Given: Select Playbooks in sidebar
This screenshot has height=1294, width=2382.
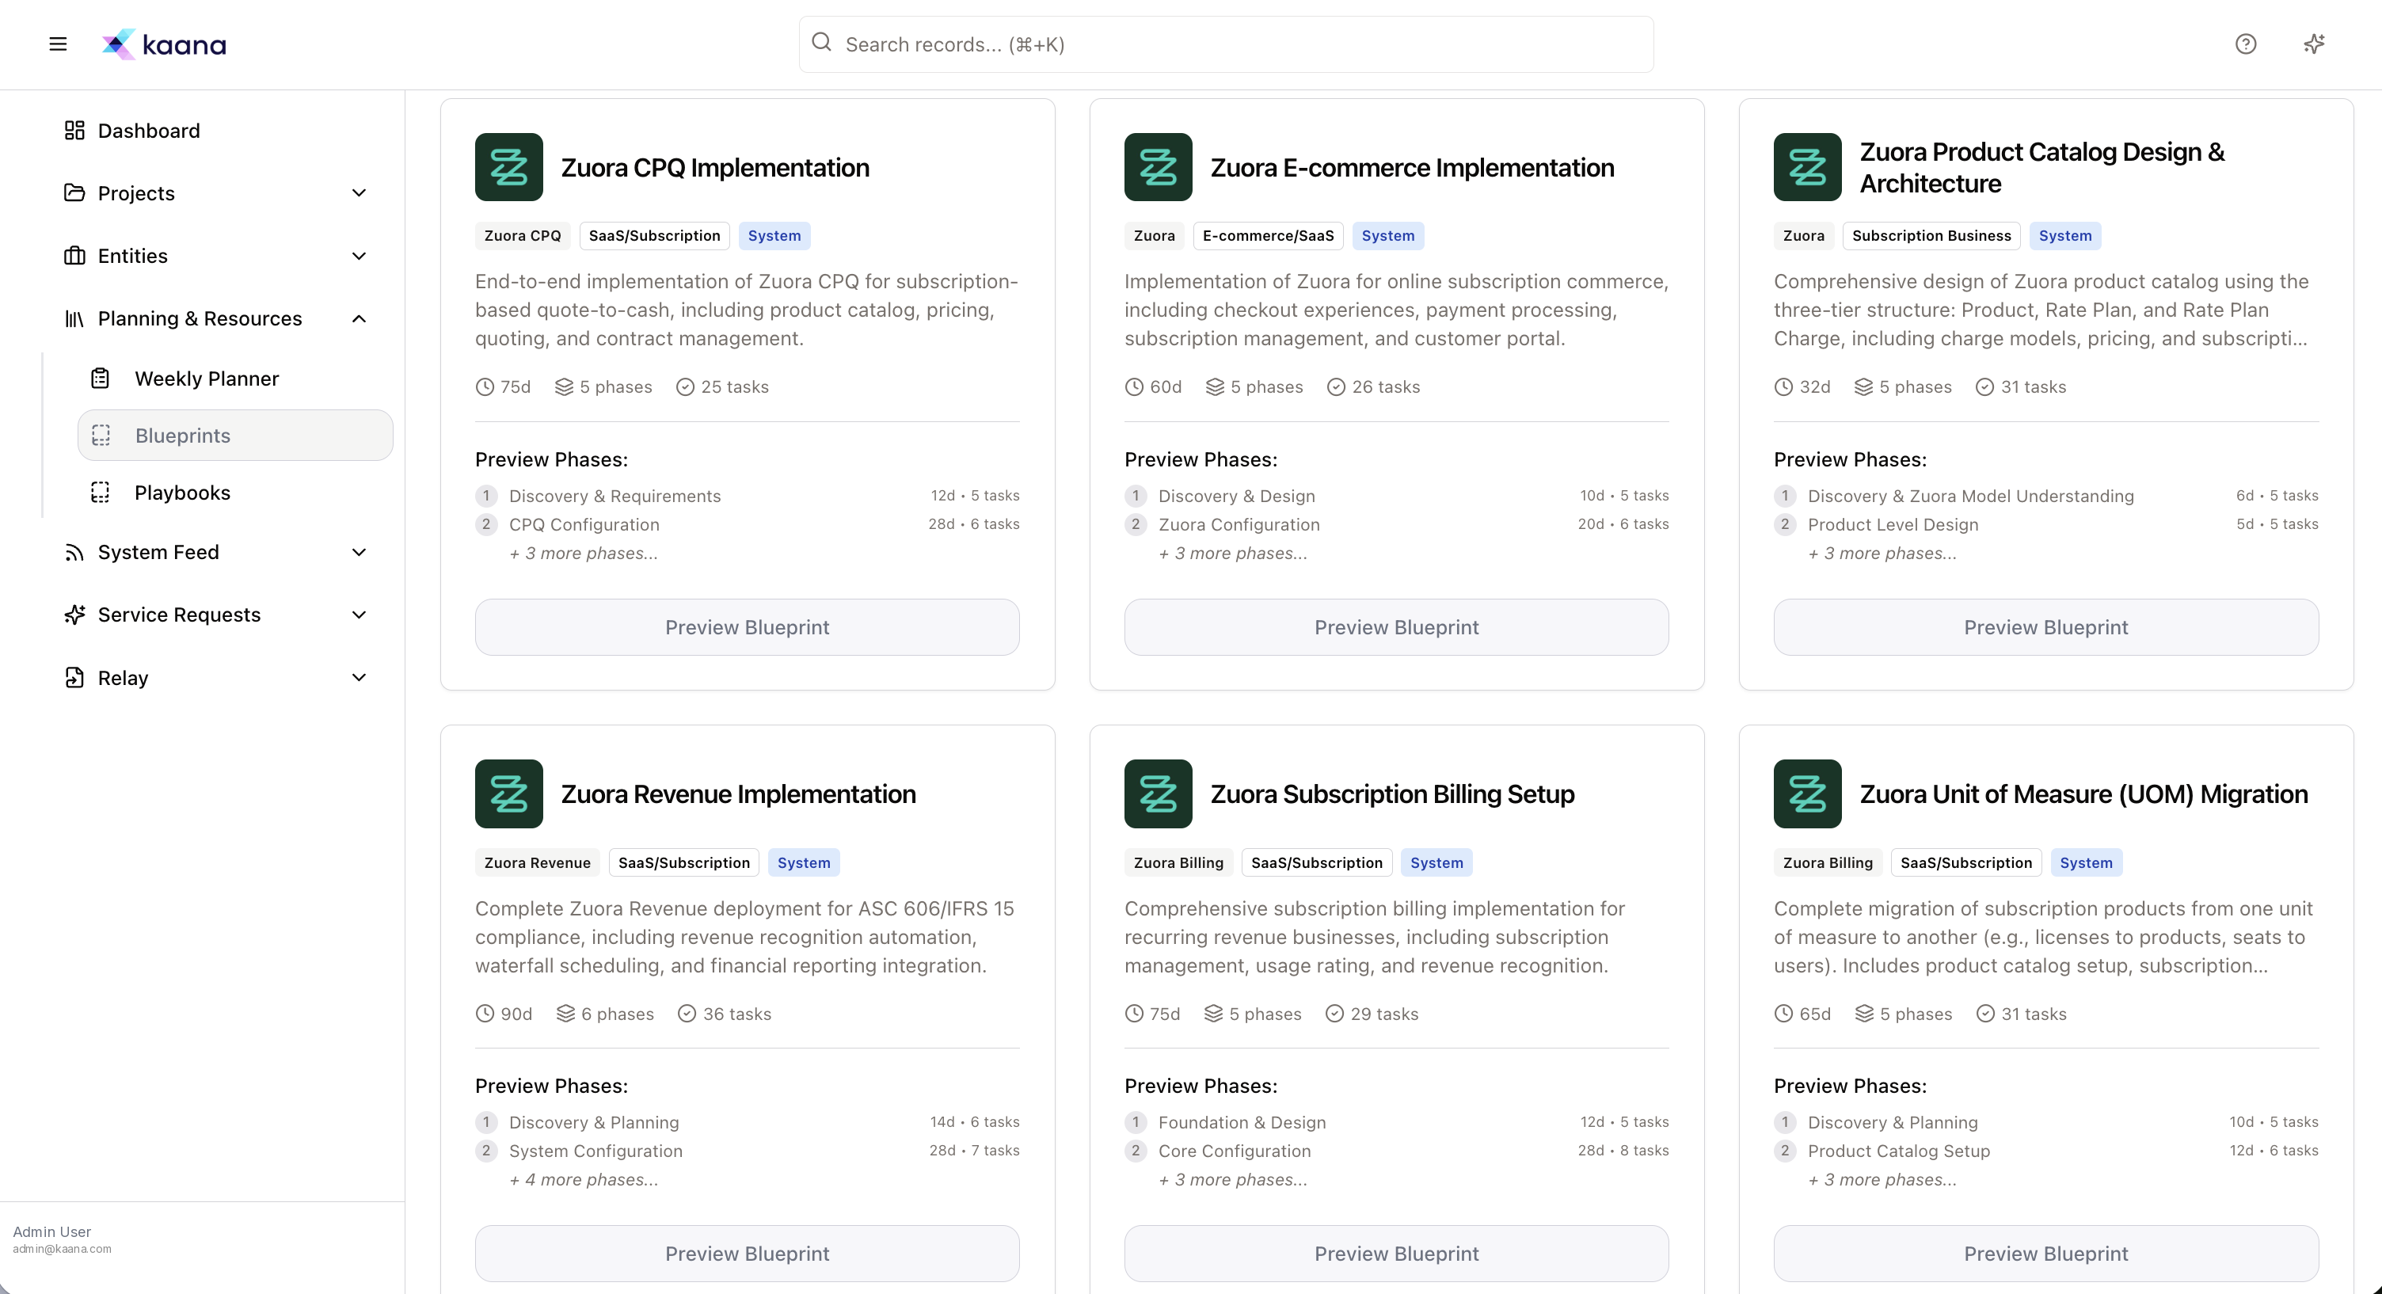Looking at the screenshot, I should [x=182, y=493].
